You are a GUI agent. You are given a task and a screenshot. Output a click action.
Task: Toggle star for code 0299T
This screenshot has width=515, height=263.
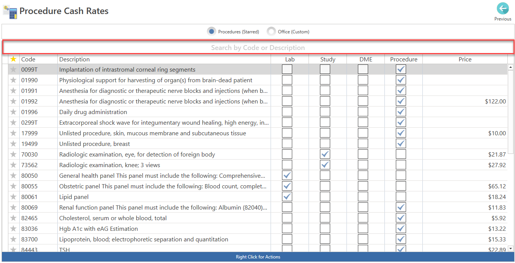pos(14,122)
